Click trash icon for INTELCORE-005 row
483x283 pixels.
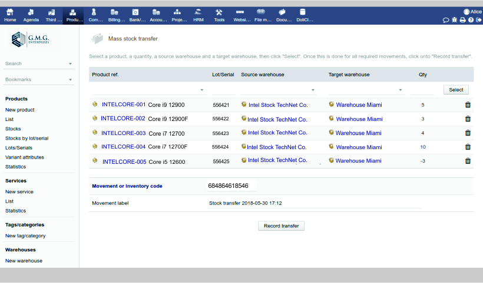pos(468,161)
